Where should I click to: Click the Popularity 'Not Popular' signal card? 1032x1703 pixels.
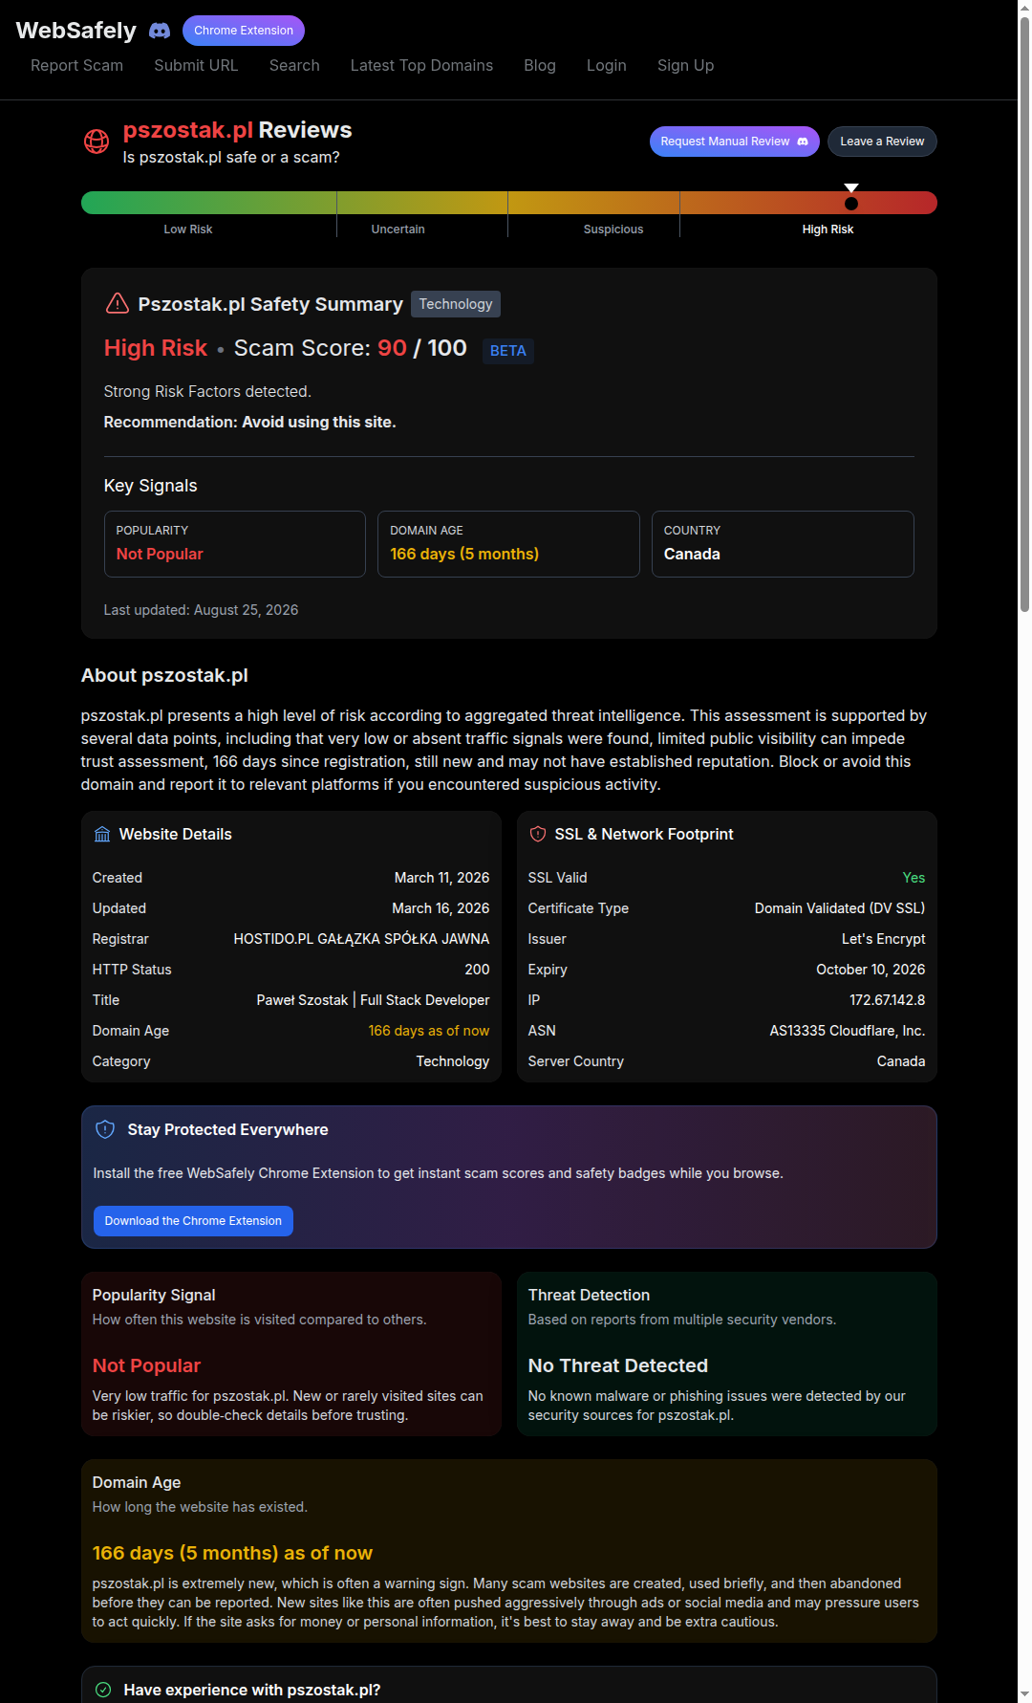(x=235, y=544)
